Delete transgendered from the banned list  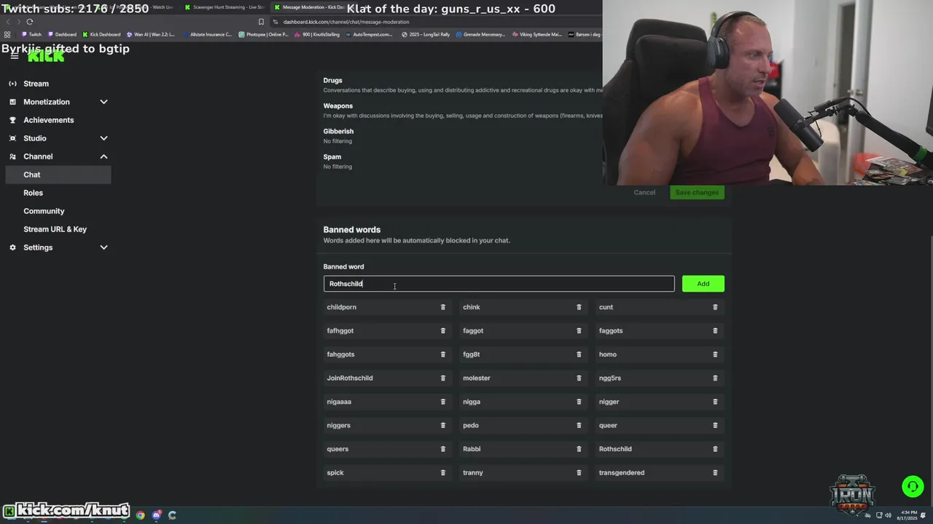click(x=715, y=472)
